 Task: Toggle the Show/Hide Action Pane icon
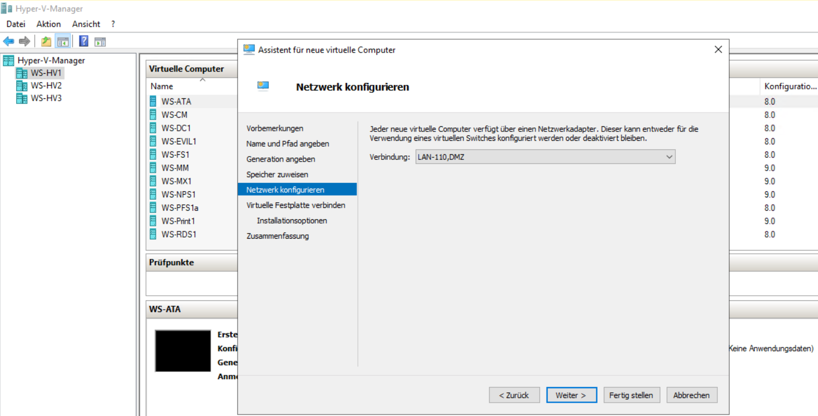coord(100,41)
